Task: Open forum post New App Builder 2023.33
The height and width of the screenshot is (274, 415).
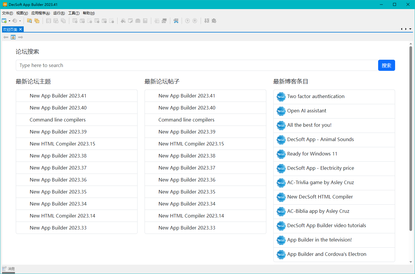Action: click(205, 228)
